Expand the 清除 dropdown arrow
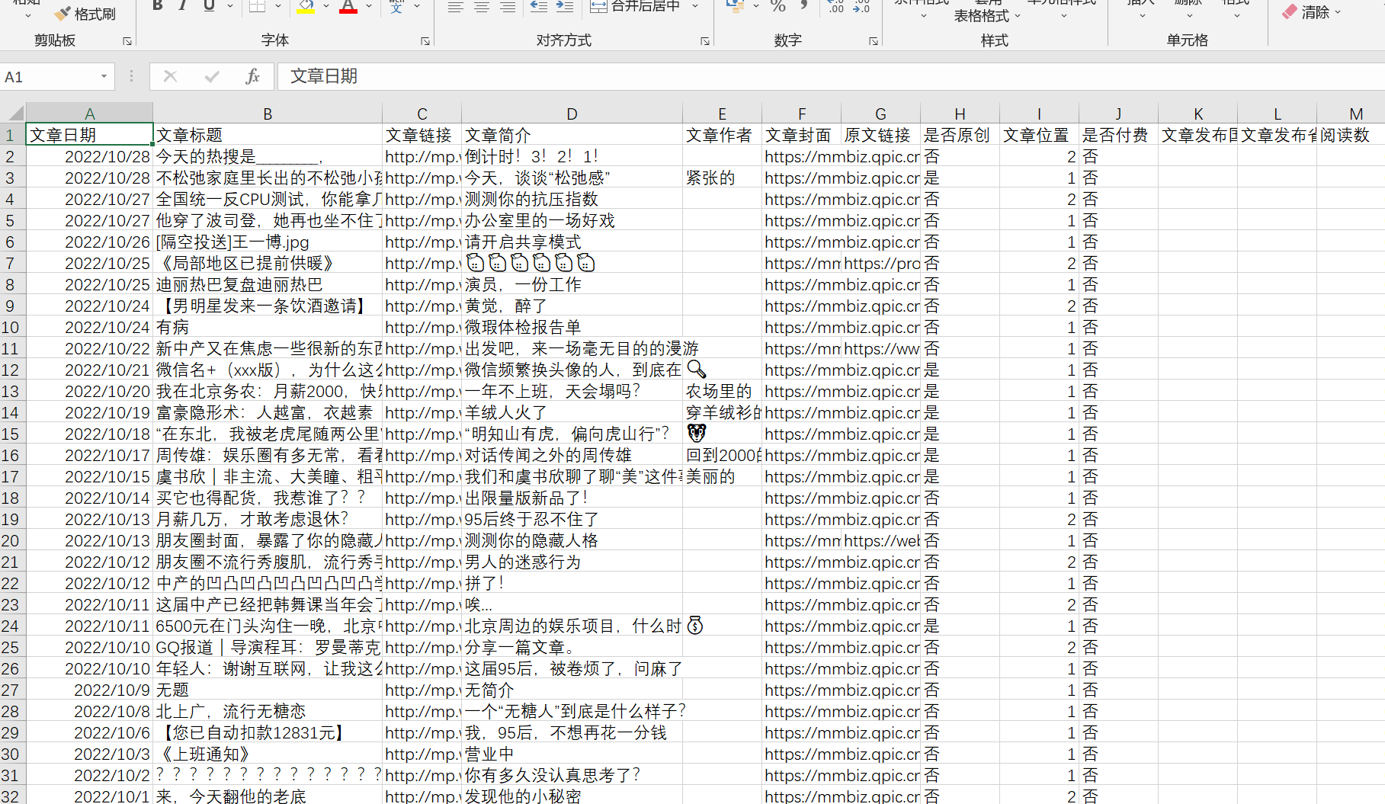 [1338, 12]
